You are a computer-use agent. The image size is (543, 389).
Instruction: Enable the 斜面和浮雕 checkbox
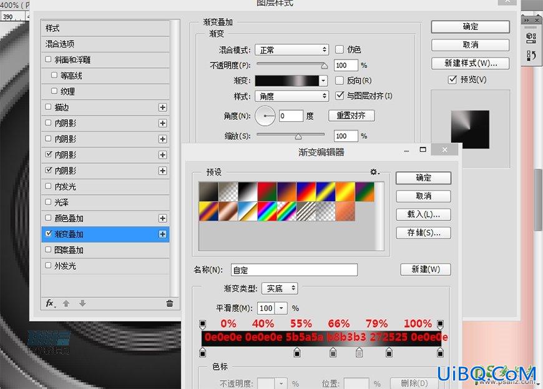(x=48, y=59)
